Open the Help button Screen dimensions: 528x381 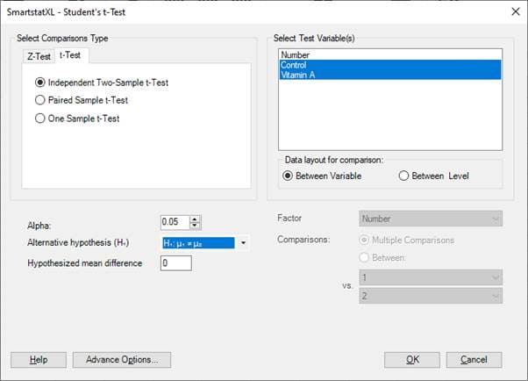pos(38,360)
